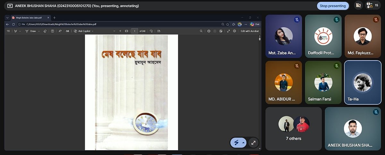Open Copilot Chat sidebar
The image size is (385, 155).
[255, 24]
